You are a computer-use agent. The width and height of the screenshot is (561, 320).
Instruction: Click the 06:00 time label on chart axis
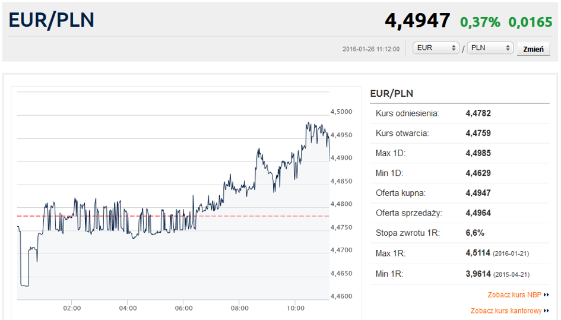pos(183,308)
